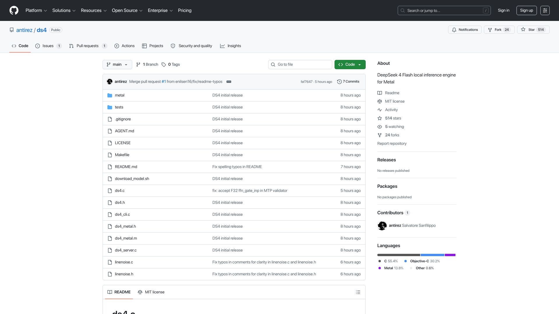Image resolution: width=559 pixels, height=314 pixels.
Task: Focus the Go to file field
Action: [x=300, y=65]
